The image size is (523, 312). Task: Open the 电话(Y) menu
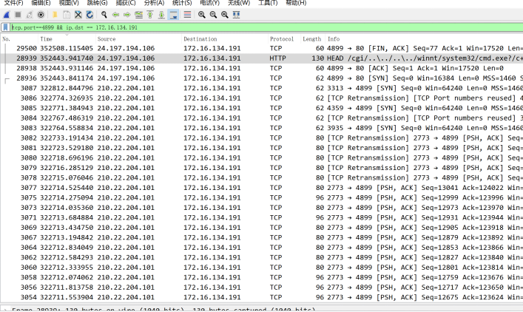pyautogui.click(x=210, y=3)
